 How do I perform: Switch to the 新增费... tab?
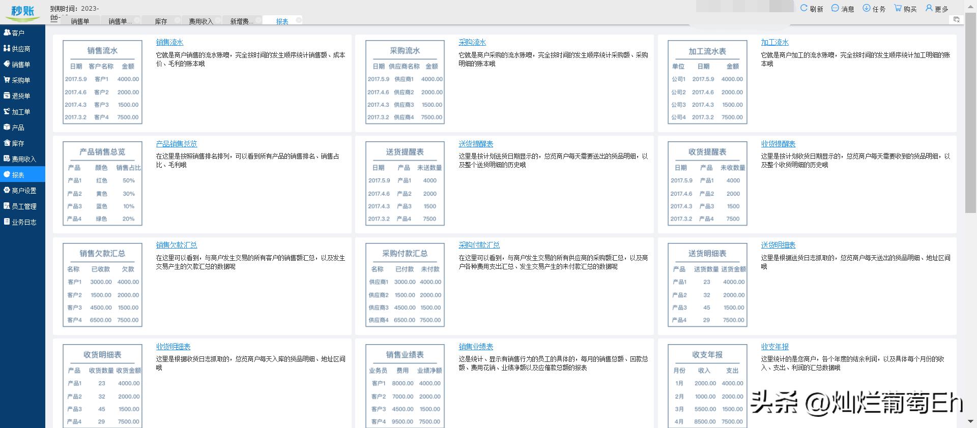point(242,21)
